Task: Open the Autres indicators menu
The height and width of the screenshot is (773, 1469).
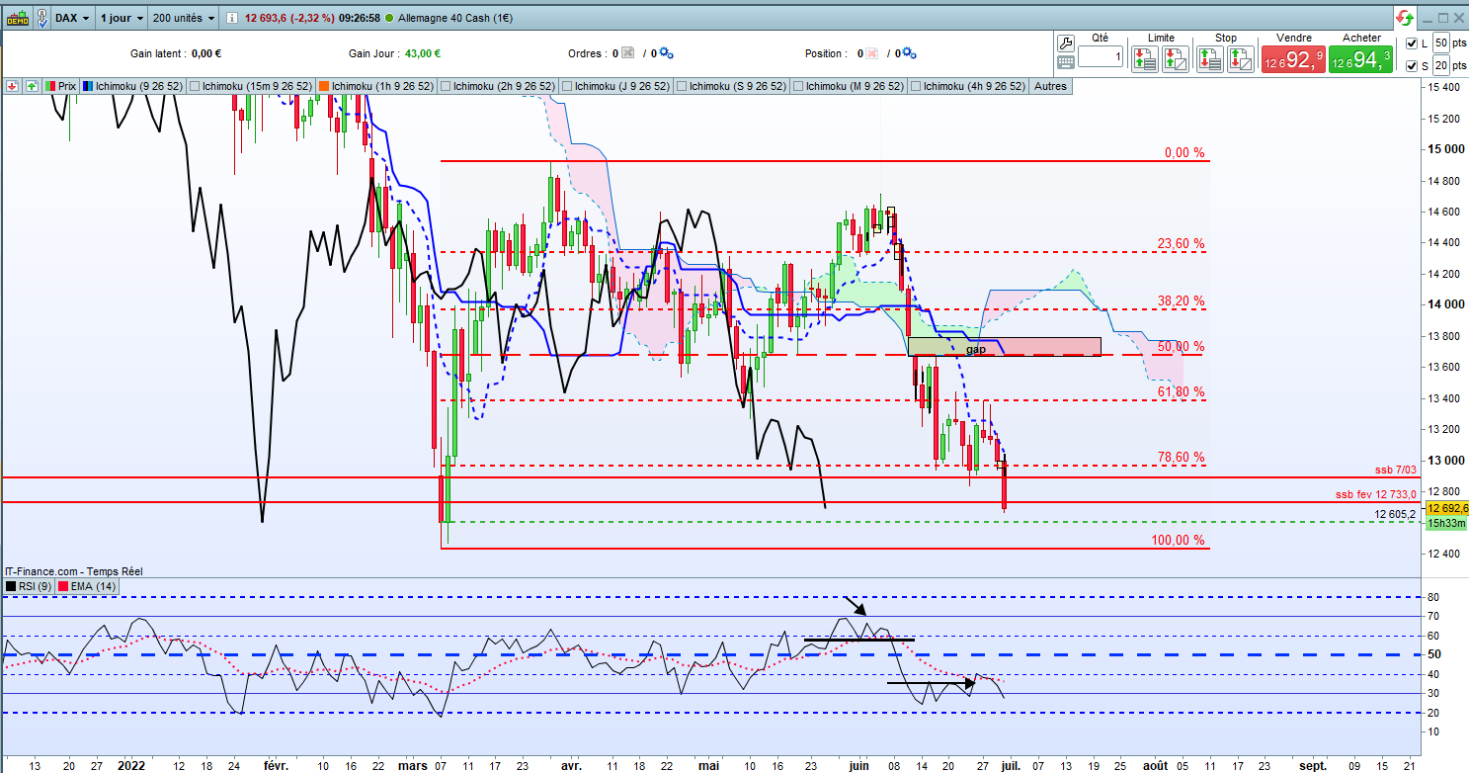Action: (x=1049, y=86)
